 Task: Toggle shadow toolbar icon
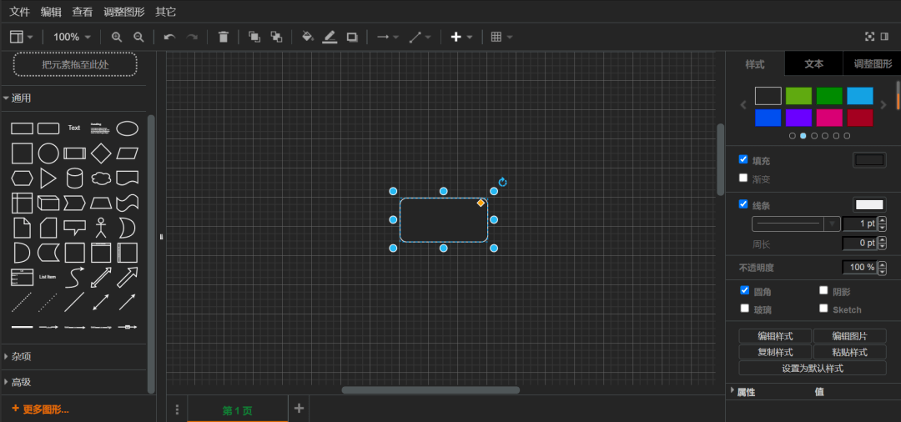click(352, 38)
